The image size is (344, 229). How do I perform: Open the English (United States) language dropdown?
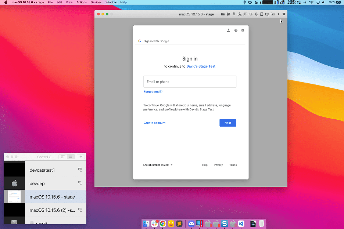point(158,165)
